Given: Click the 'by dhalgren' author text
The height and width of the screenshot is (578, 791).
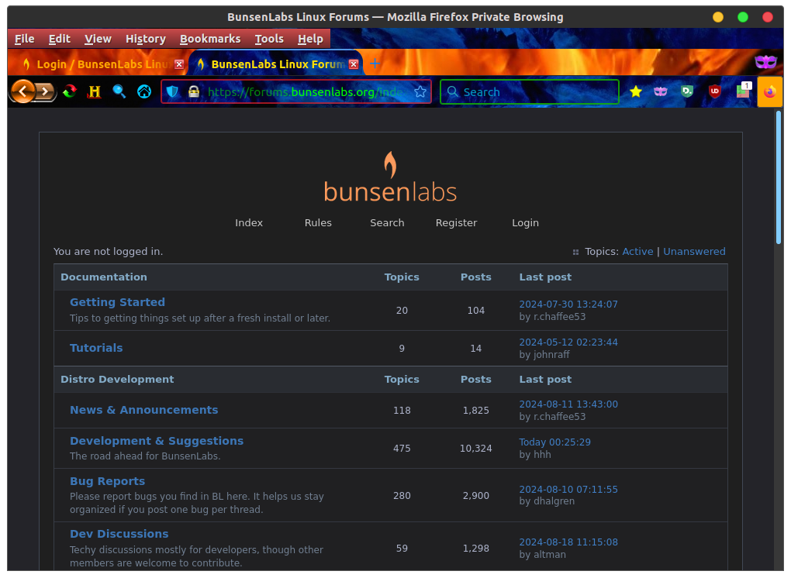Looking at the screenshot, I should click(x=547, y=501).
